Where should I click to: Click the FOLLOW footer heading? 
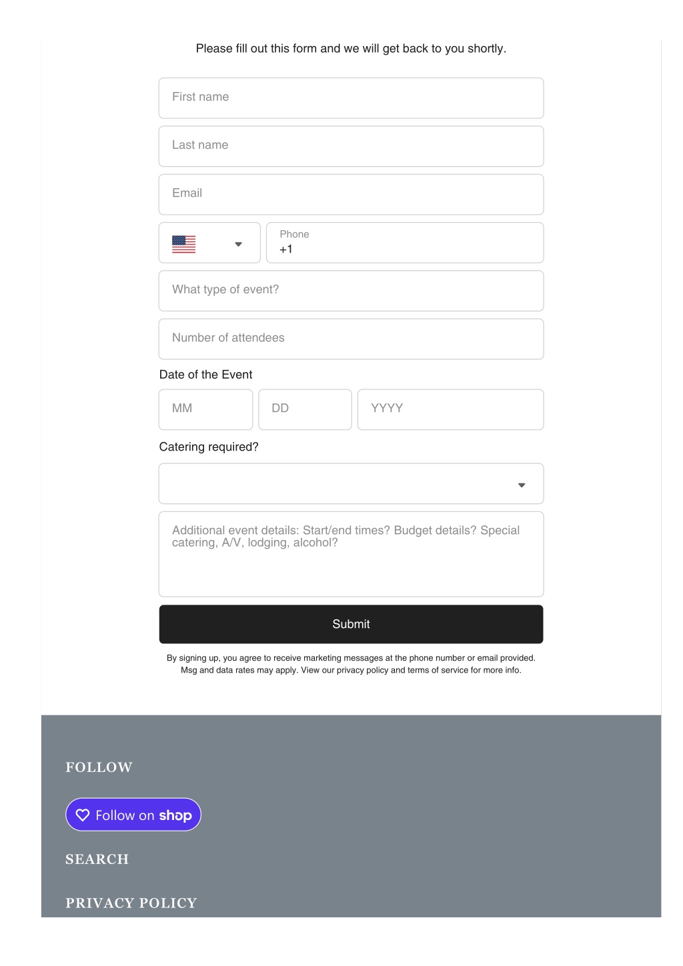coord(99,767)
